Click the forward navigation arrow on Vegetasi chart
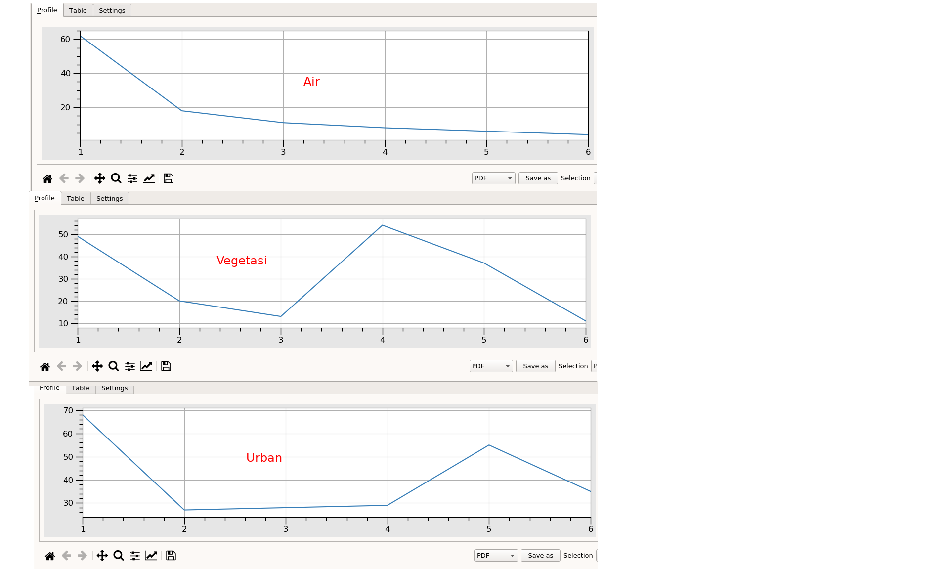Screen dimensions: 949x570 [78, 366]
